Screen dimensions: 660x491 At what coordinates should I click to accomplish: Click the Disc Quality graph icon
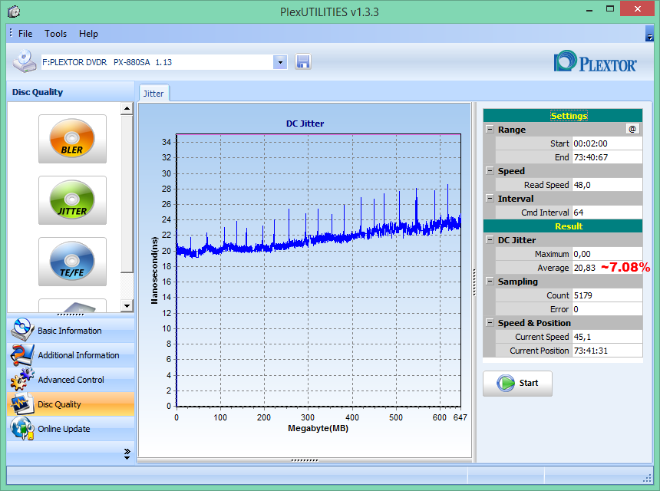(x=22, y=404)
